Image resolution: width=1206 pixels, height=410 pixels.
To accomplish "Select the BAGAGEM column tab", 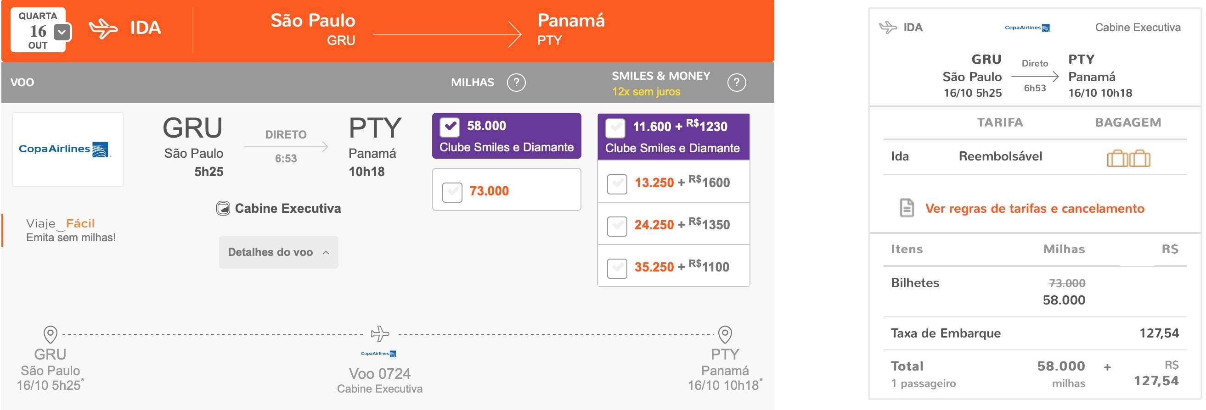I will coord(1128,122).
